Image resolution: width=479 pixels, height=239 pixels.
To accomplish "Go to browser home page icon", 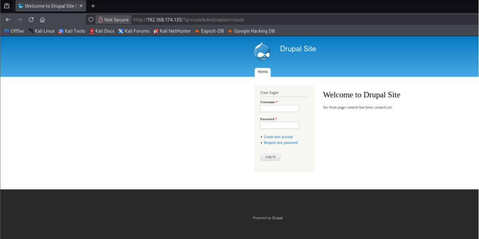I will point(42,20).
